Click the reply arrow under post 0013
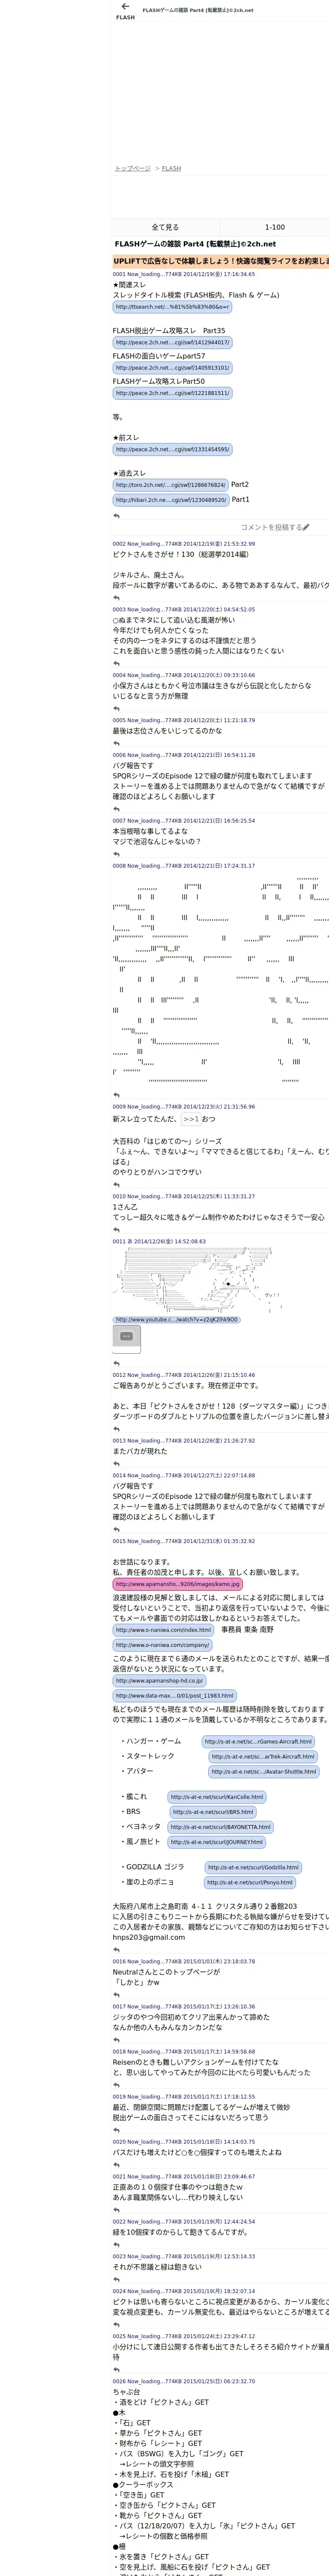Viewport: 329px width, 2576px height. pos(117,1464)
